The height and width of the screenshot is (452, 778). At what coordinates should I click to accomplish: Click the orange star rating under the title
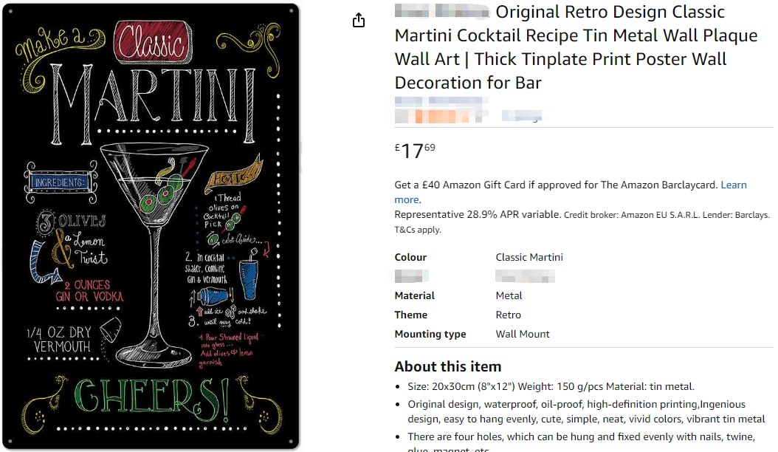[x=439, y=116]
